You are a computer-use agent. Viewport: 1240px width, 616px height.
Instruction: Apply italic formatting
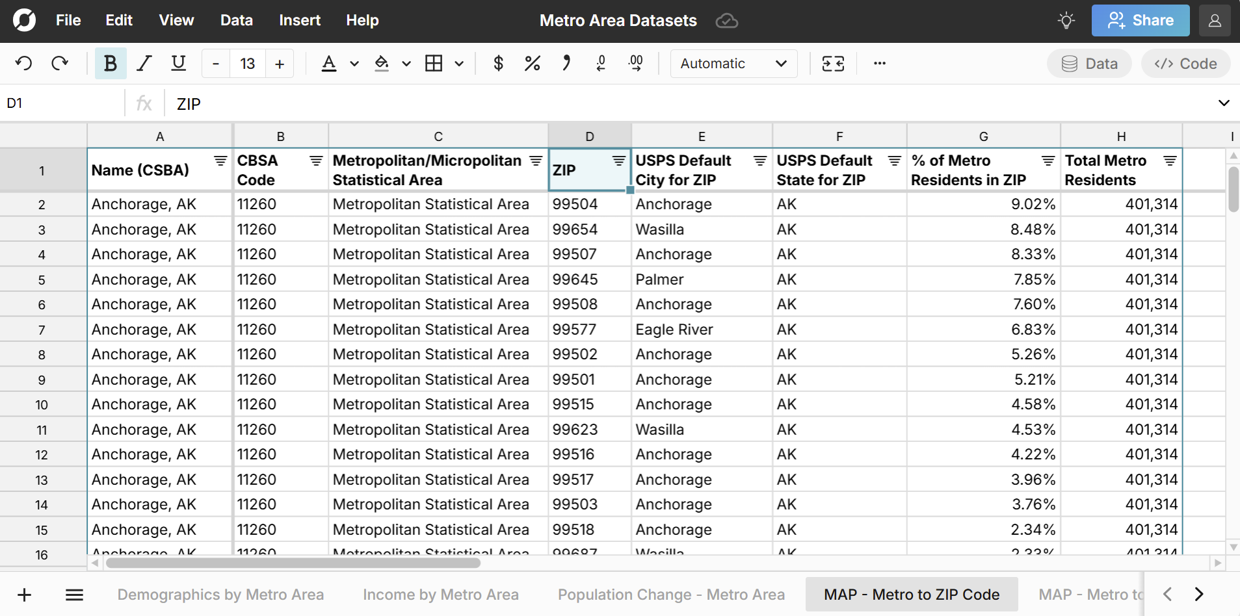pyautogui.click(x=144, y=63)
